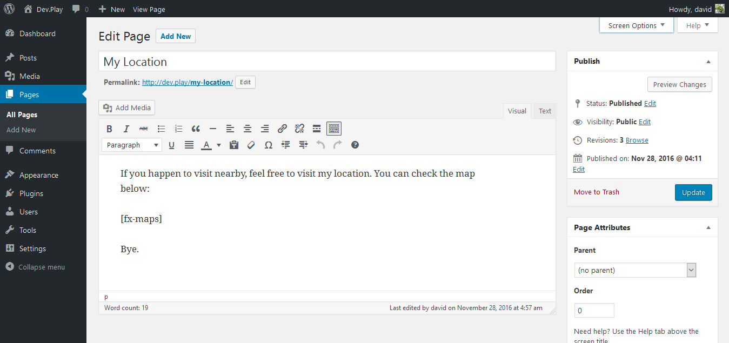This screenshot has height=343, width=729.
Task: Insert a blockquote
Action: pos(196,129)
